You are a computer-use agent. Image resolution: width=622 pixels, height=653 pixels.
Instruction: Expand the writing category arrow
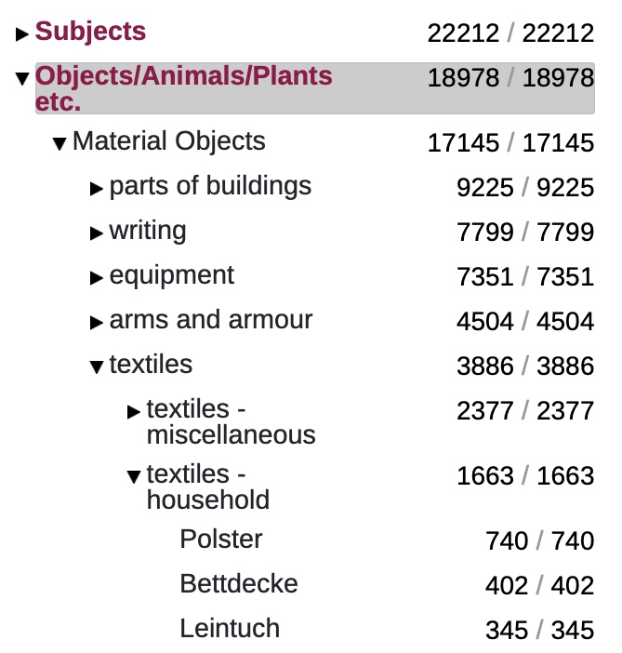click(x=97, y=233)
